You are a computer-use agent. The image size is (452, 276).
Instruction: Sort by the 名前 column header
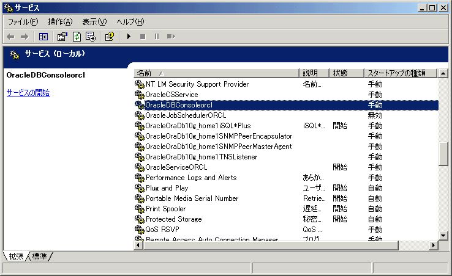pyautogui.click(x=216, y=73)
